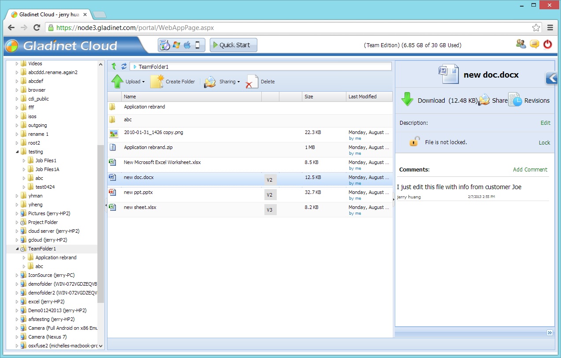The width and height of the screenshot is (561, 358).
Task: Go up one folder level arrow
Action: (x=114, y=66)
